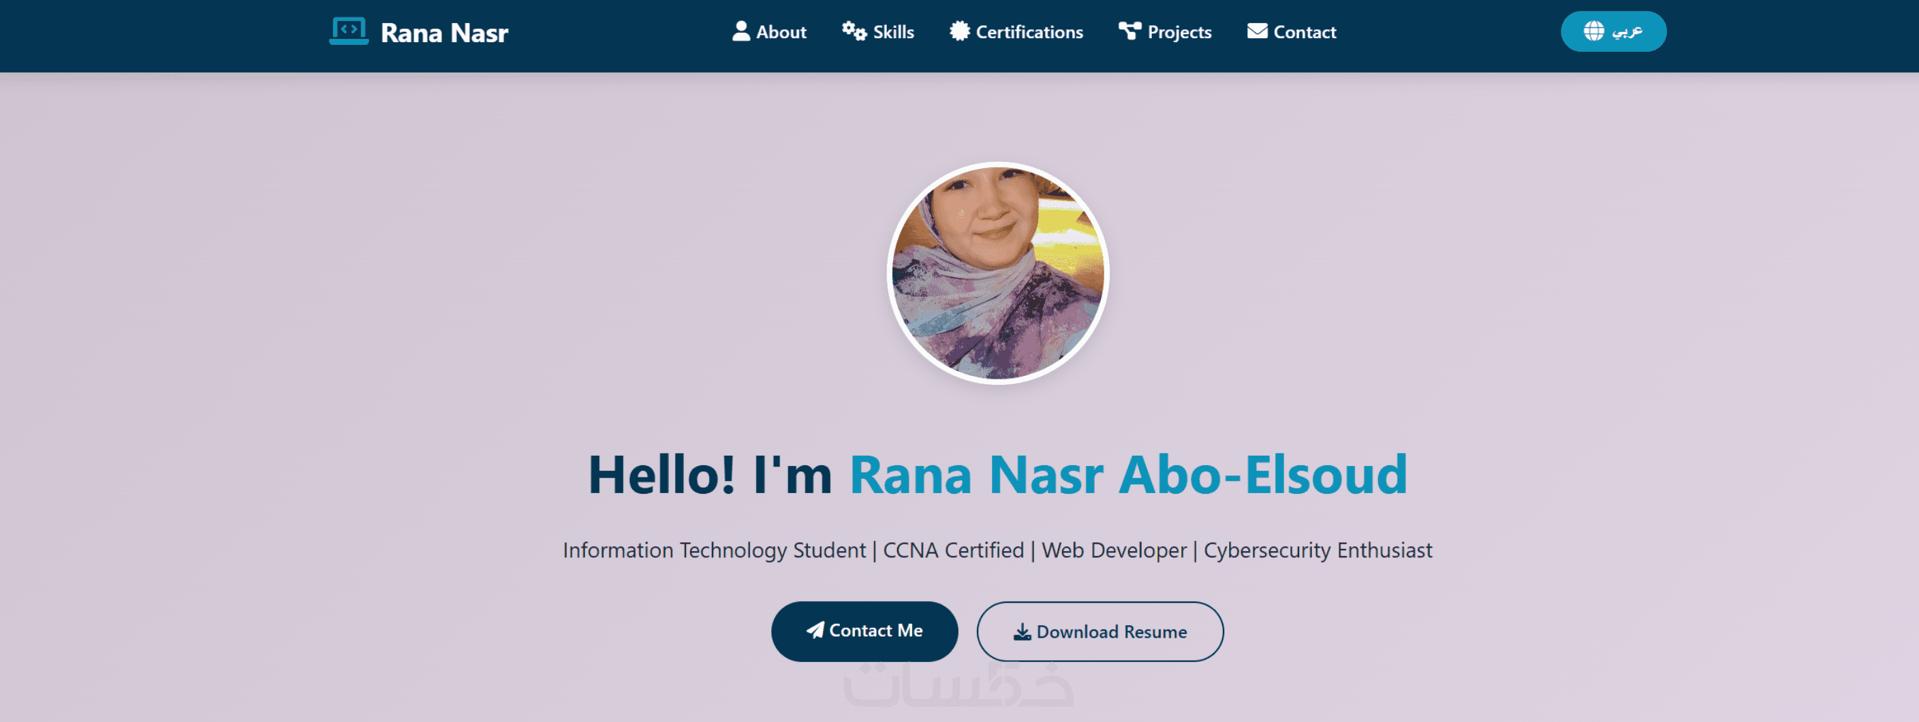
Task: Navigate to Certifications in the navbar
Action: [1029, 32]
